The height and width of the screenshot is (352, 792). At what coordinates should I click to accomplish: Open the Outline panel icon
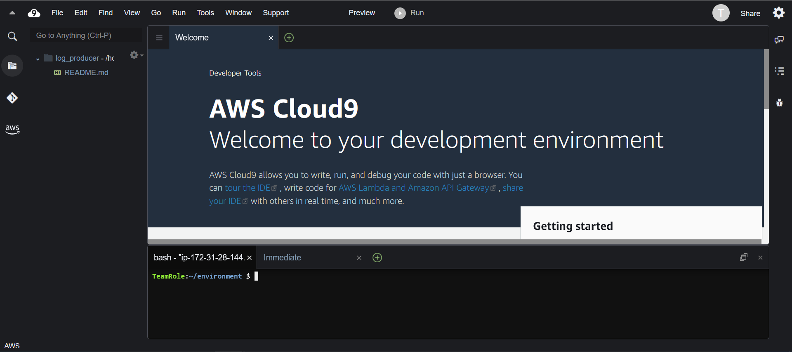point(779,71)
